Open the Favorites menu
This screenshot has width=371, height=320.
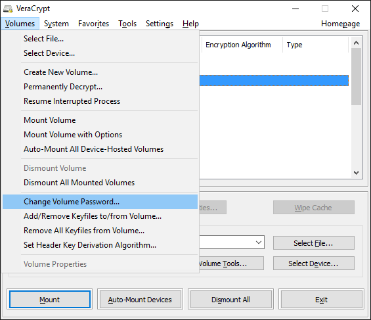[x=93, y=24]
